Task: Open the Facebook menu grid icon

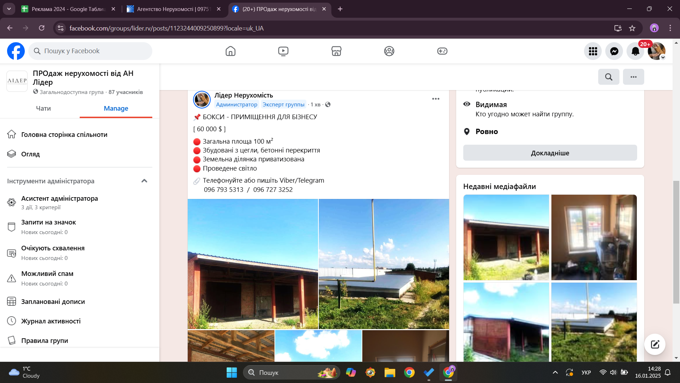Action: [593, 51]
